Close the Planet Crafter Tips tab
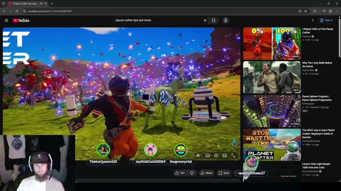 click(x=45, y=4)
